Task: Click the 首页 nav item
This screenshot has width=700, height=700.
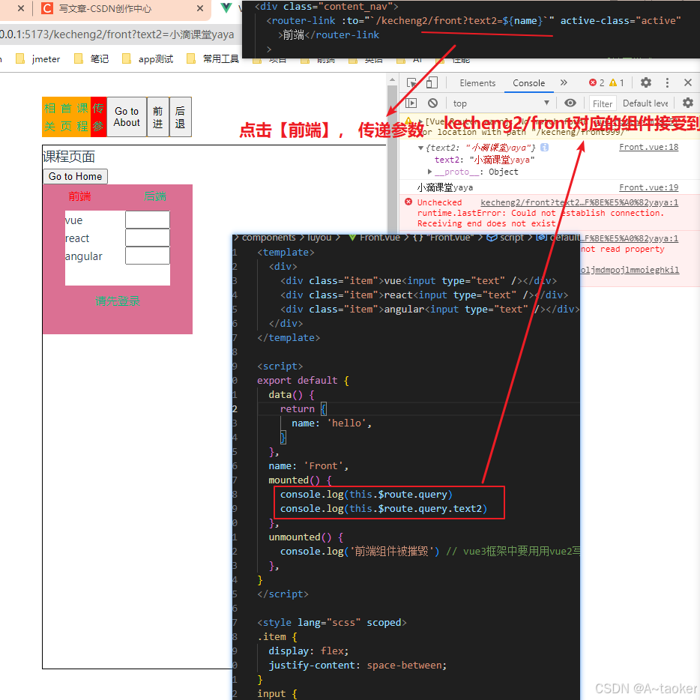Action: pos(66,117)
